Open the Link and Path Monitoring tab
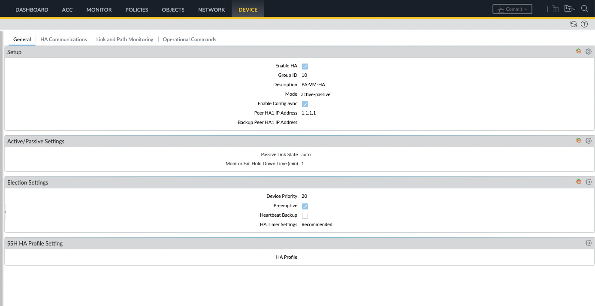The height and width of the screenshot is (306, 595). click(x=125, y=39)
